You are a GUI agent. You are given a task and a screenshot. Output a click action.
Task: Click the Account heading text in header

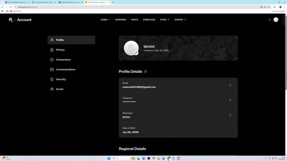[x=24, y=20]
